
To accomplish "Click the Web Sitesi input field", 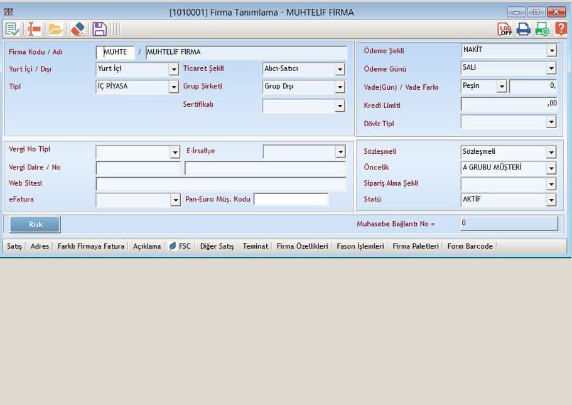I will 220,184.
